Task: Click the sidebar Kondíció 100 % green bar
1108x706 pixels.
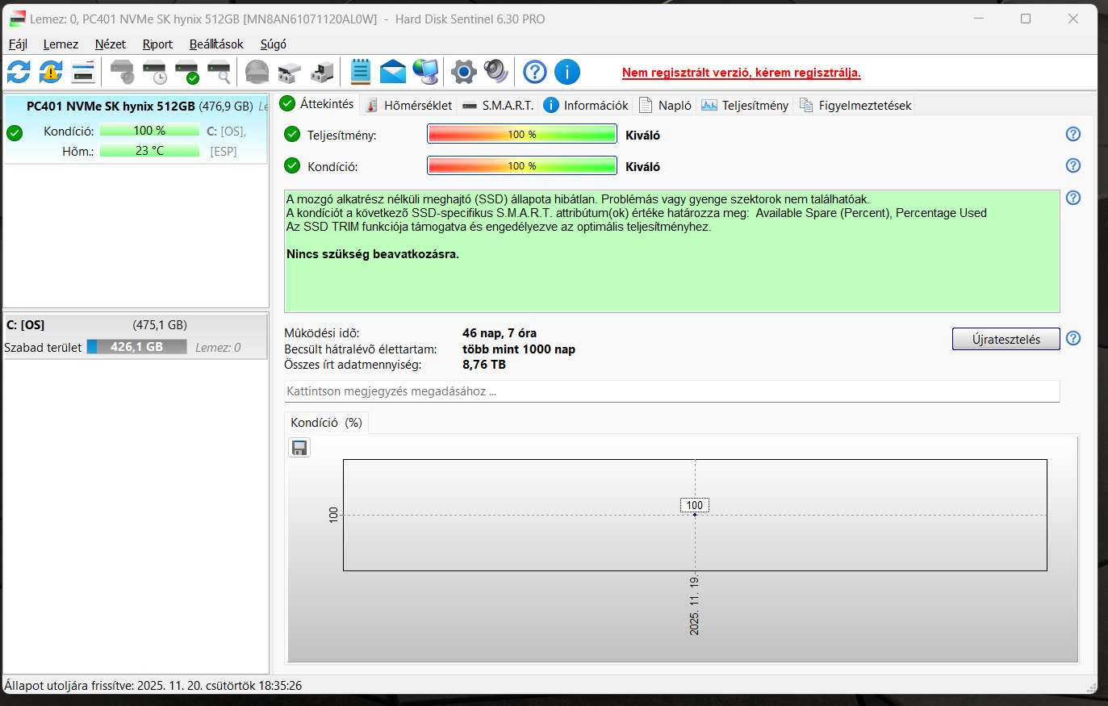Action: (x=149, y=131)
